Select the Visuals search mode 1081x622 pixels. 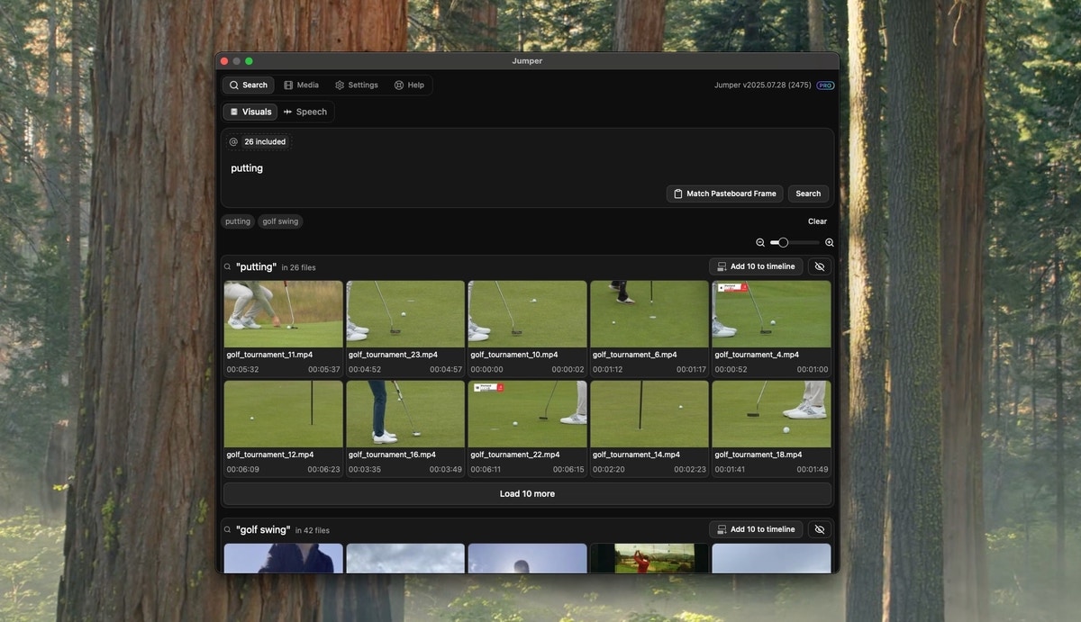(x=250, y=112)
